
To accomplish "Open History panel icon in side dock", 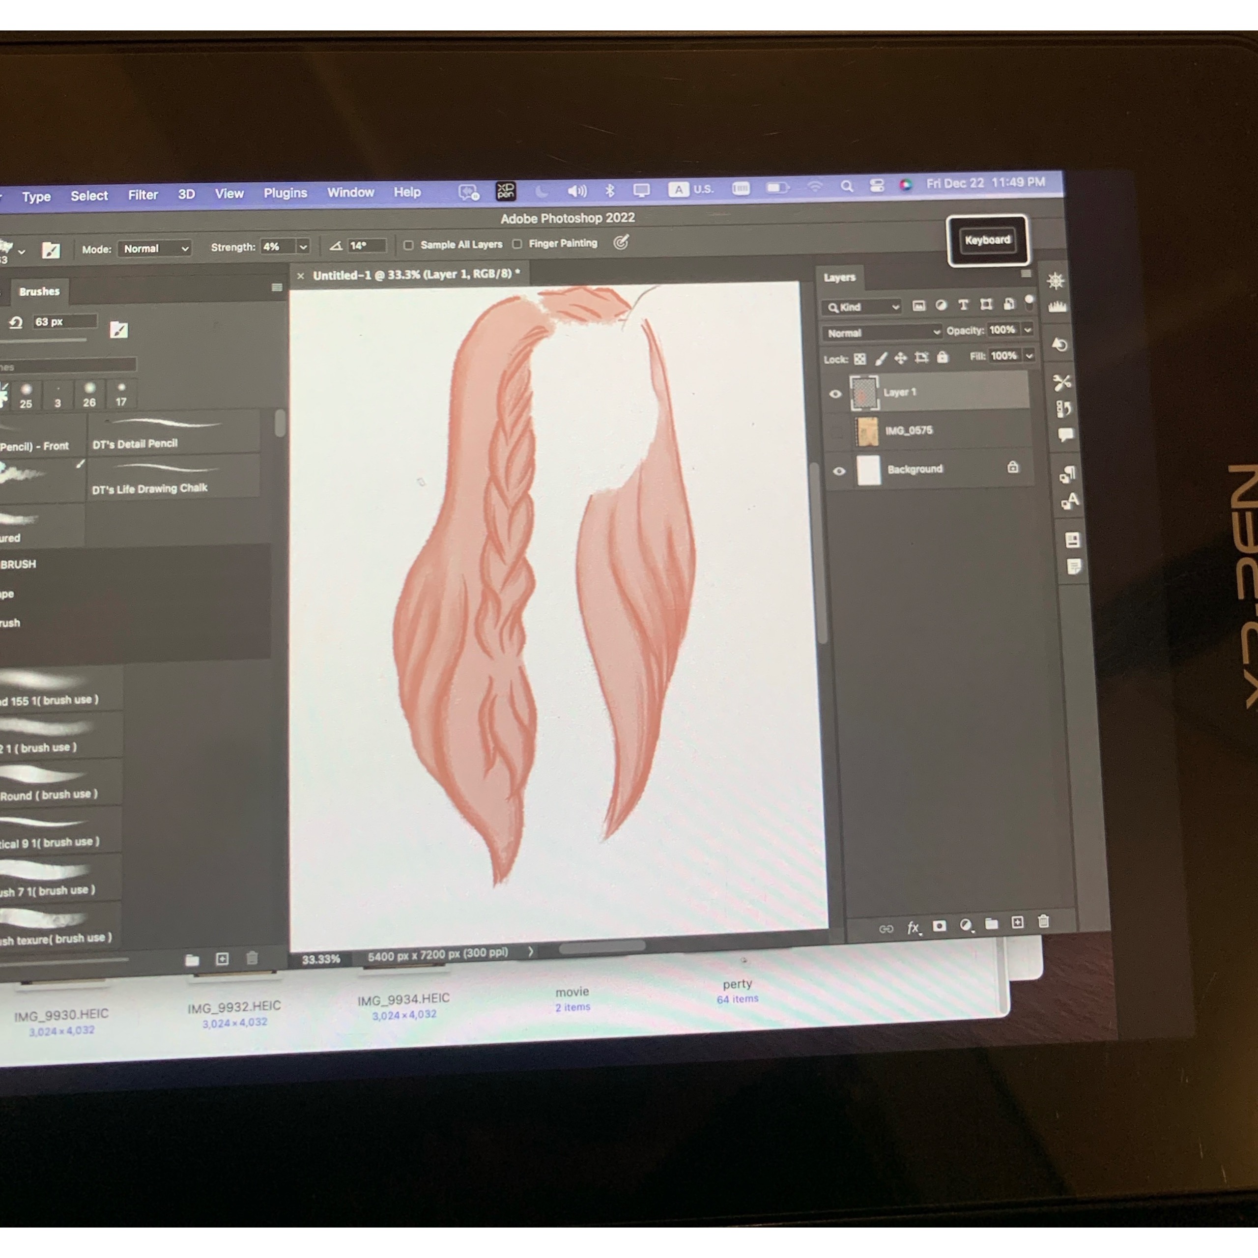I will pyautogui.click(x=1059, y=344).
